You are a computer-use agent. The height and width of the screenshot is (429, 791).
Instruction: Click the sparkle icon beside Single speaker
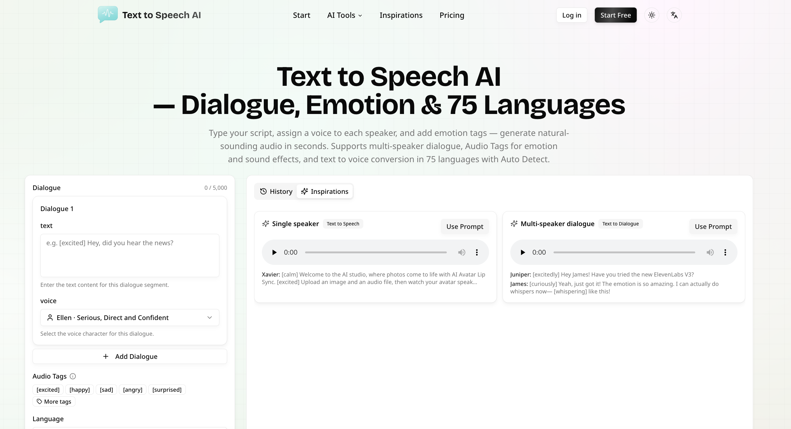pos(266,224)
